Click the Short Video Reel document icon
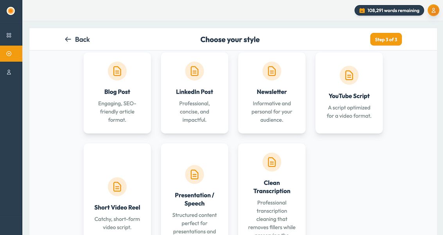443x235 pixels. click(117, 187)
